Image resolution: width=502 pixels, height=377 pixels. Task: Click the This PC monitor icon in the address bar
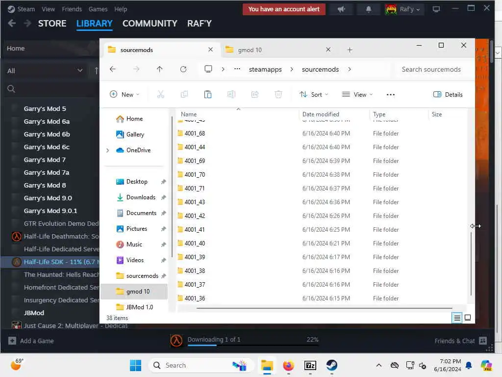click(208, 69)
